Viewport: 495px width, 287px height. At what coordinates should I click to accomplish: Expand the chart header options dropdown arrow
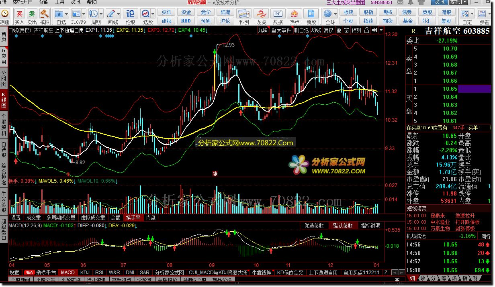[x=381, y=30]
